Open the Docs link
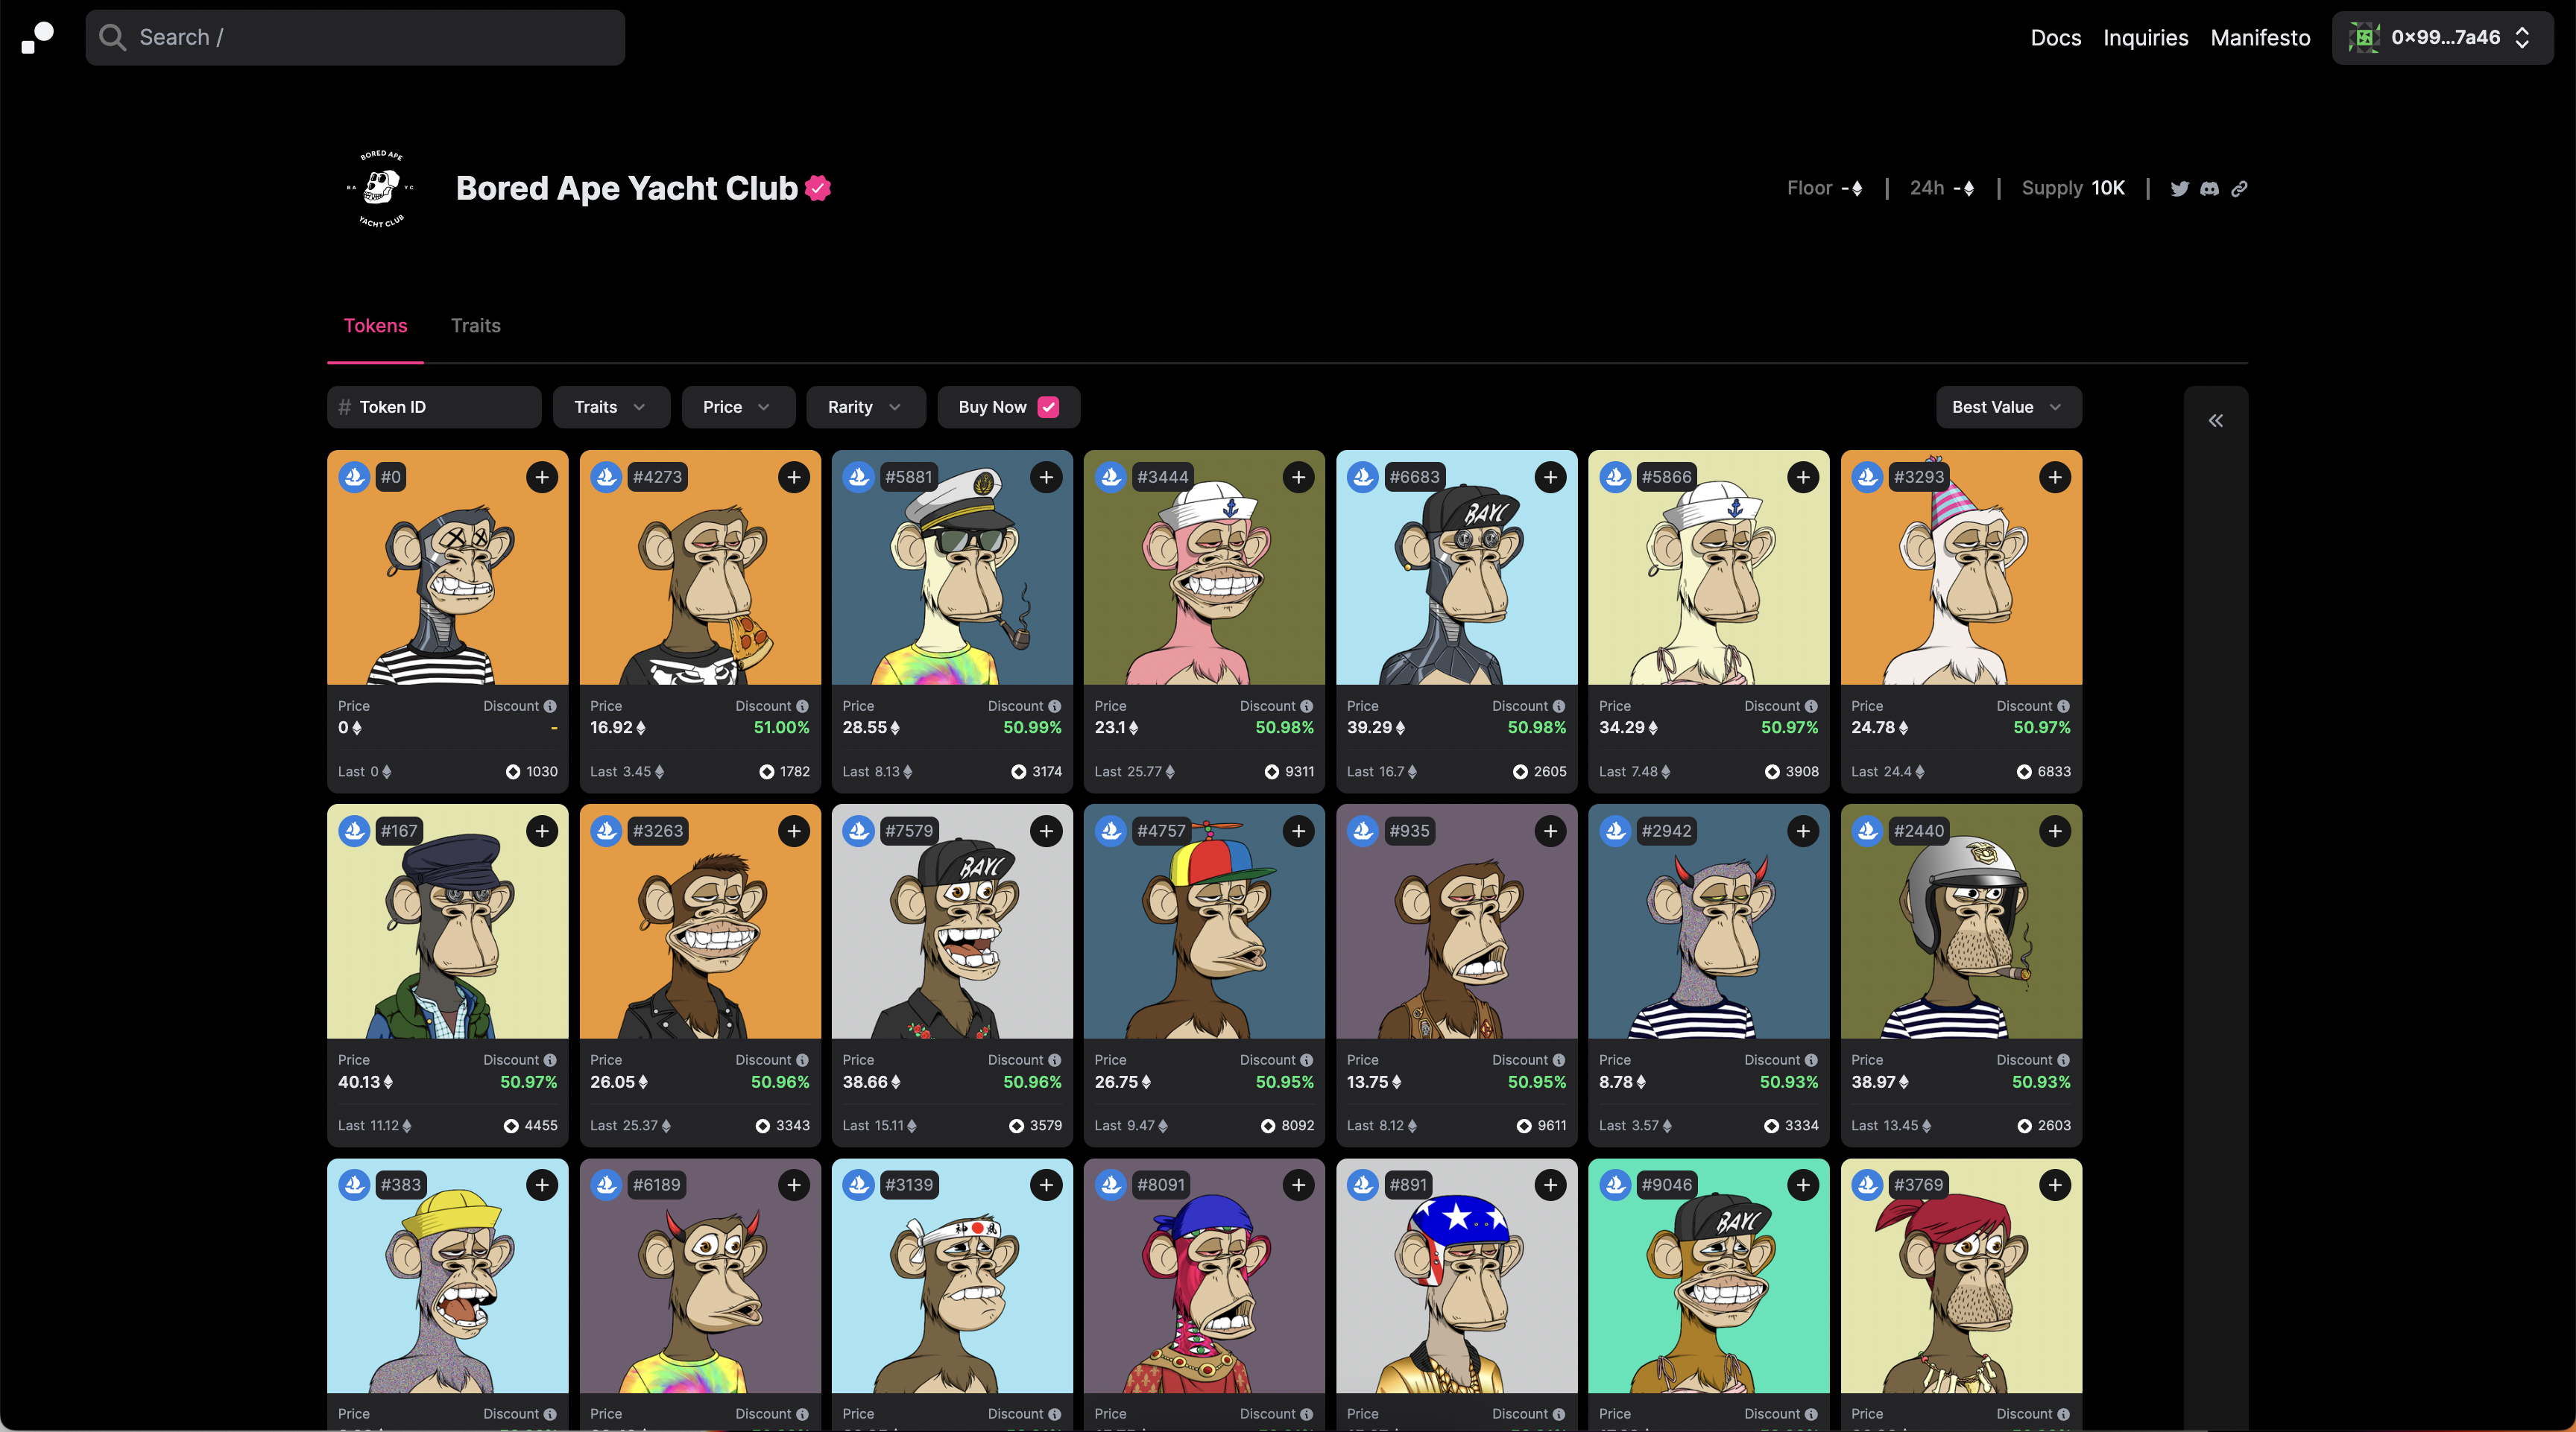The image size is (2576, 1432). 2055,38
